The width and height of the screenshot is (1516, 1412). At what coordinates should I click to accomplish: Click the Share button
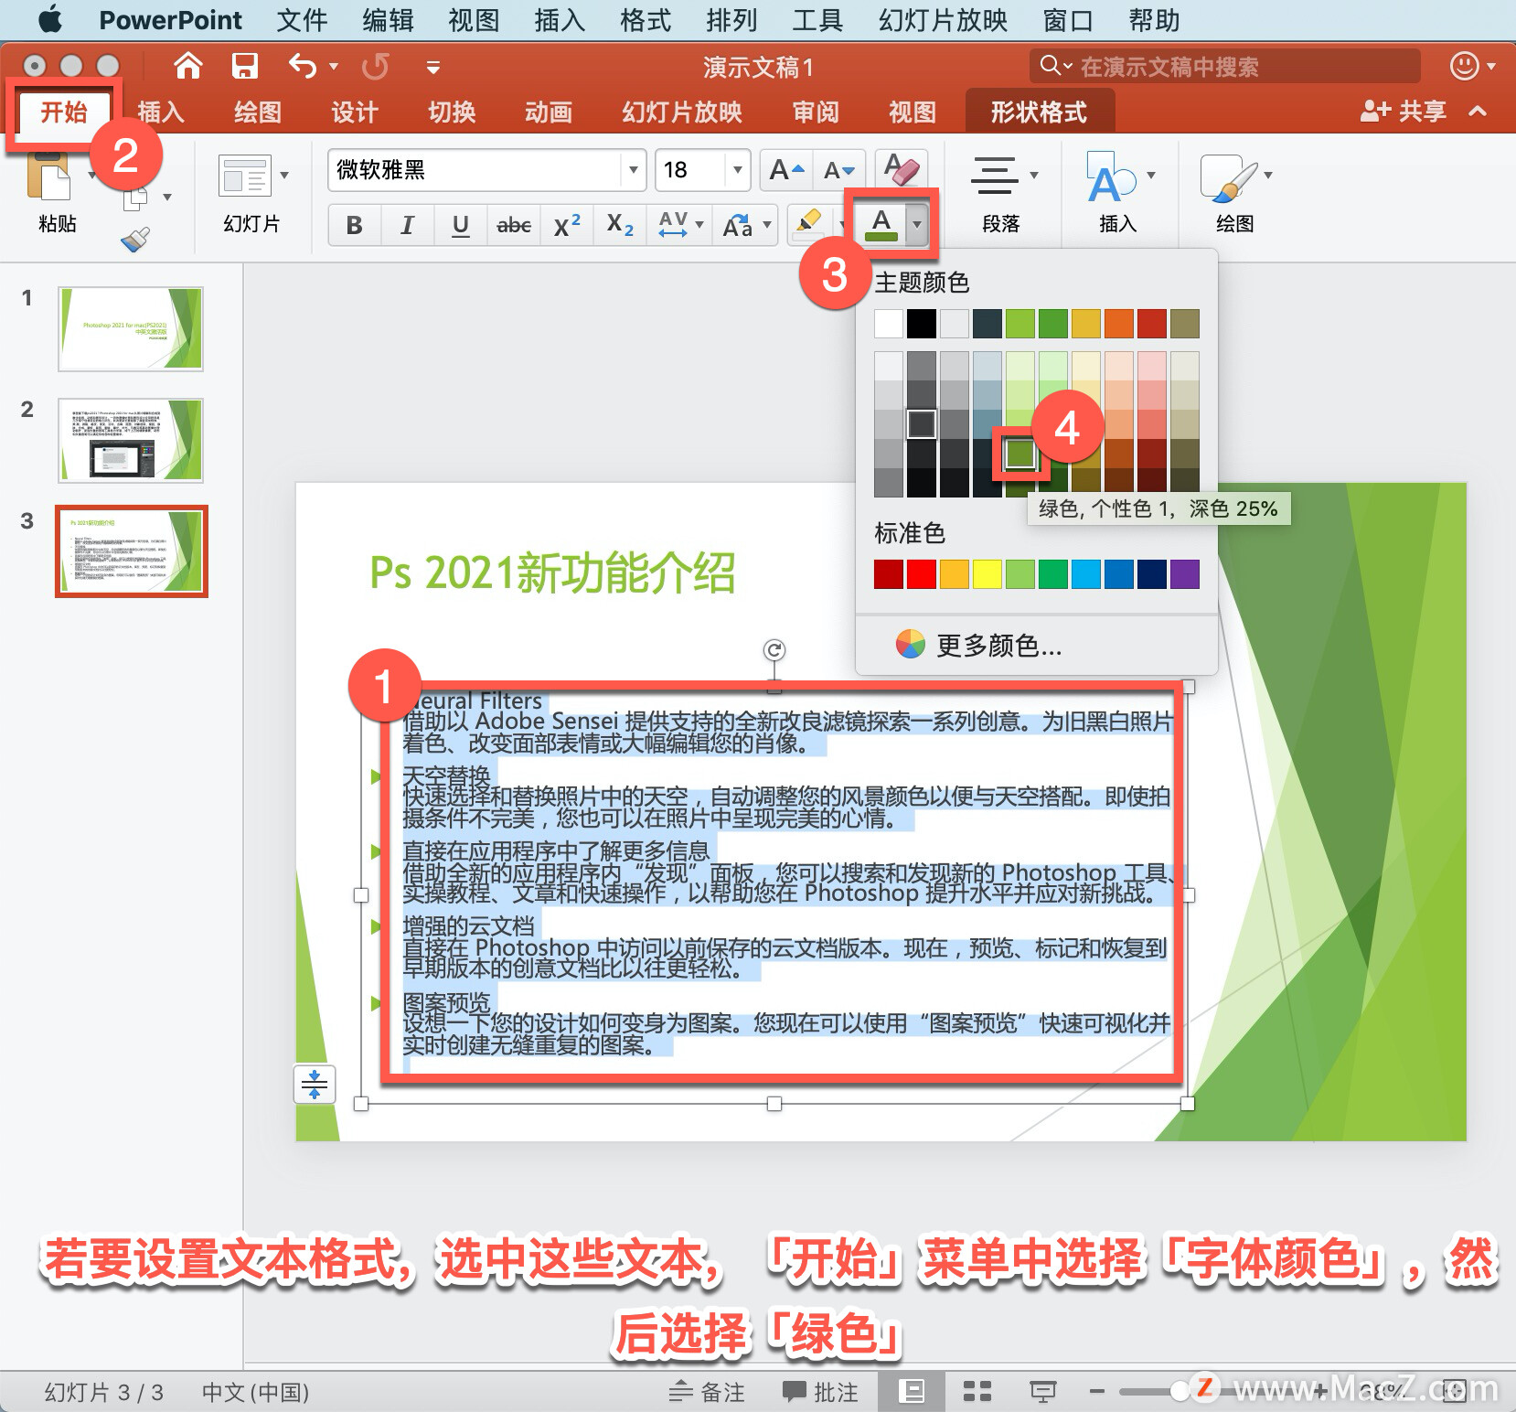coord(1404,111)
